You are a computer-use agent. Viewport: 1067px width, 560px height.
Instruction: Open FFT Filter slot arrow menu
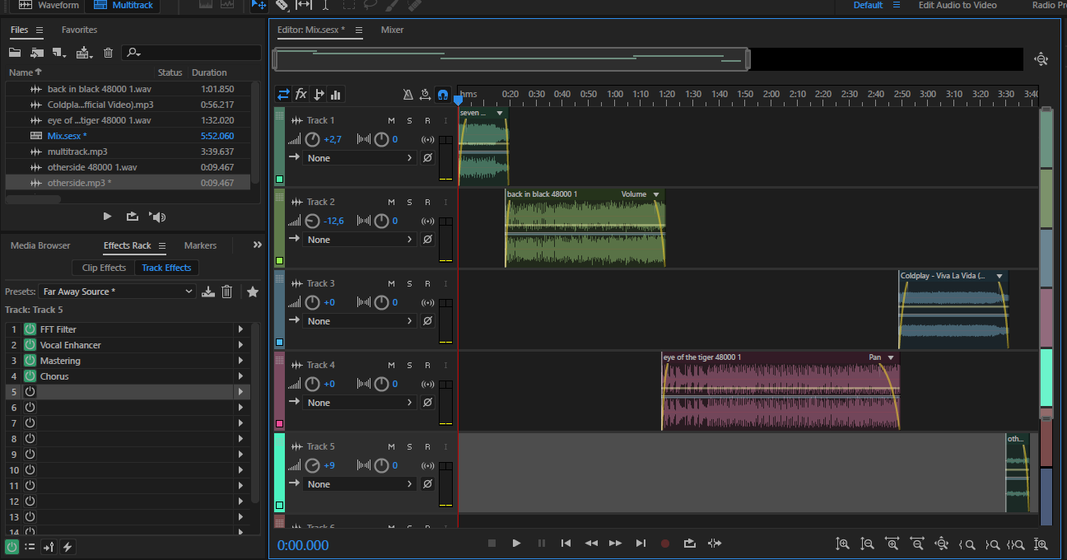[240, 329]
